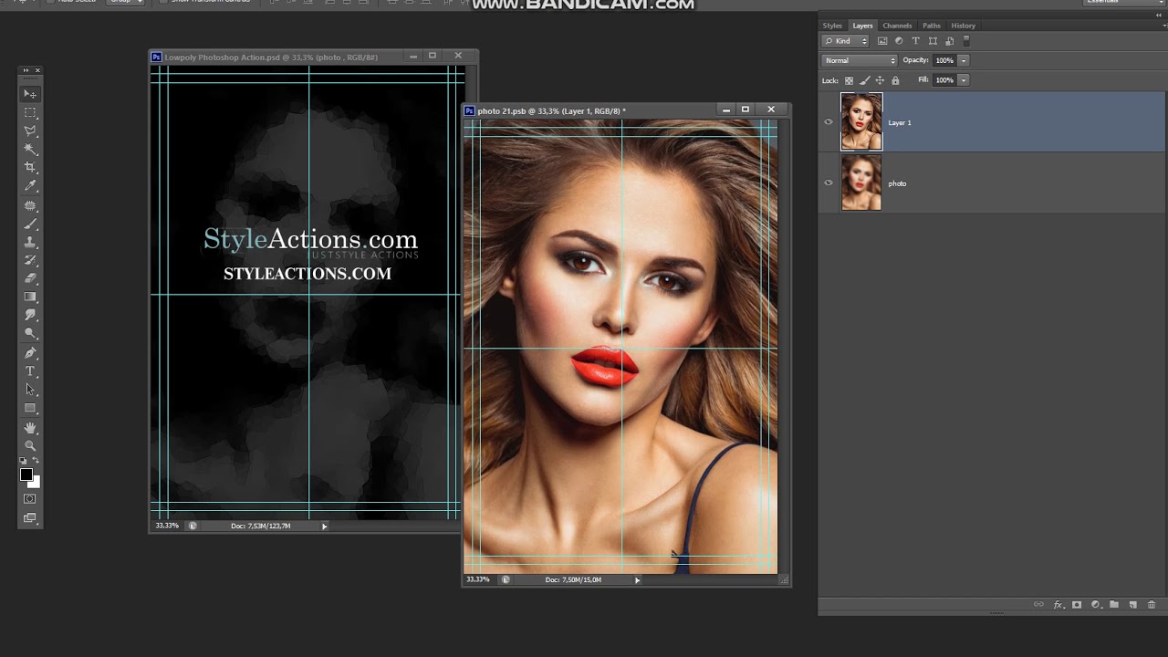Select the Zoom tool
This screenshot has width=1168, height=657.
30,447
